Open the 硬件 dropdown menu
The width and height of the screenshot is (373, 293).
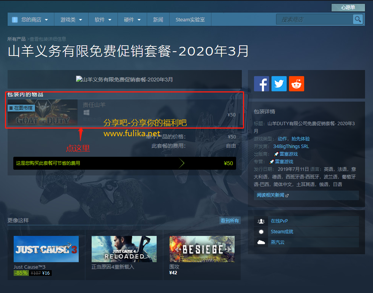(132, 19)
